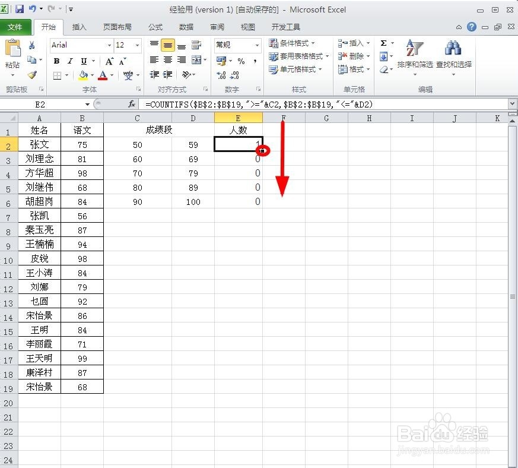Toggle Underline formatting
The width and height of the screenshot is (518, 468).
tap(84, 61)
